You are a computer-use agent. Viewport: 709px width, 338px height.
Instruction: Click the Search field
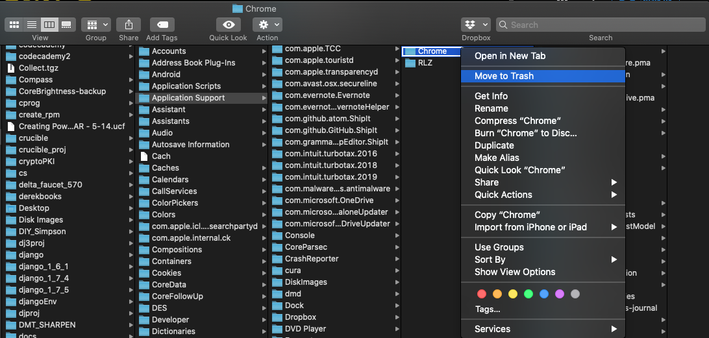pos(601,25)
